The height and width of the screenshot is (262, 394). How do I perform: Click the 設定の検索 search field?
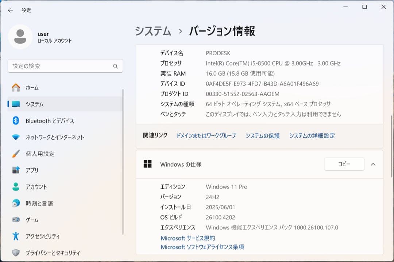tap(65, 66)
